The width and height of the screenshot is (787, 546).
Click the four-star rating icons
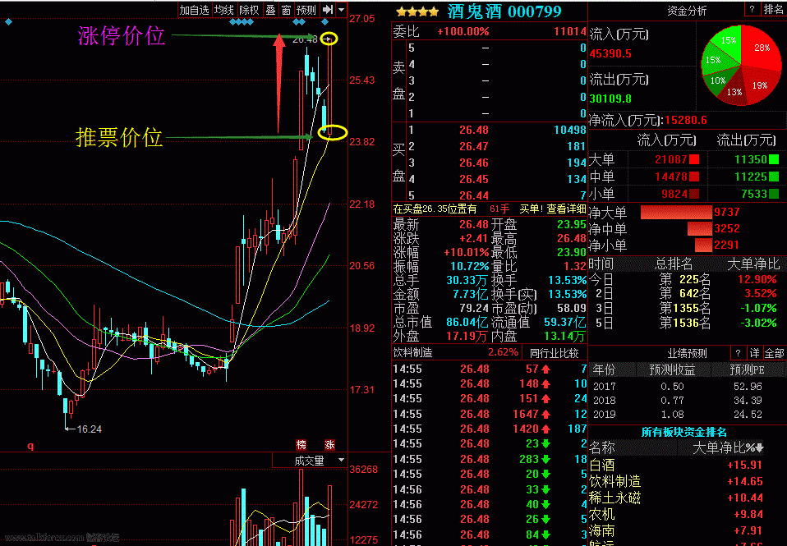(x=417, y=11)
